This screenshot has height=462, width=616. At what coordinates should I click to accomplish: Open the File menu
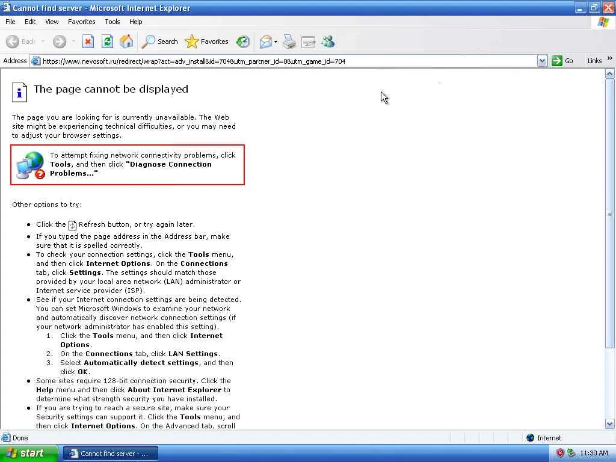(11, 22)
